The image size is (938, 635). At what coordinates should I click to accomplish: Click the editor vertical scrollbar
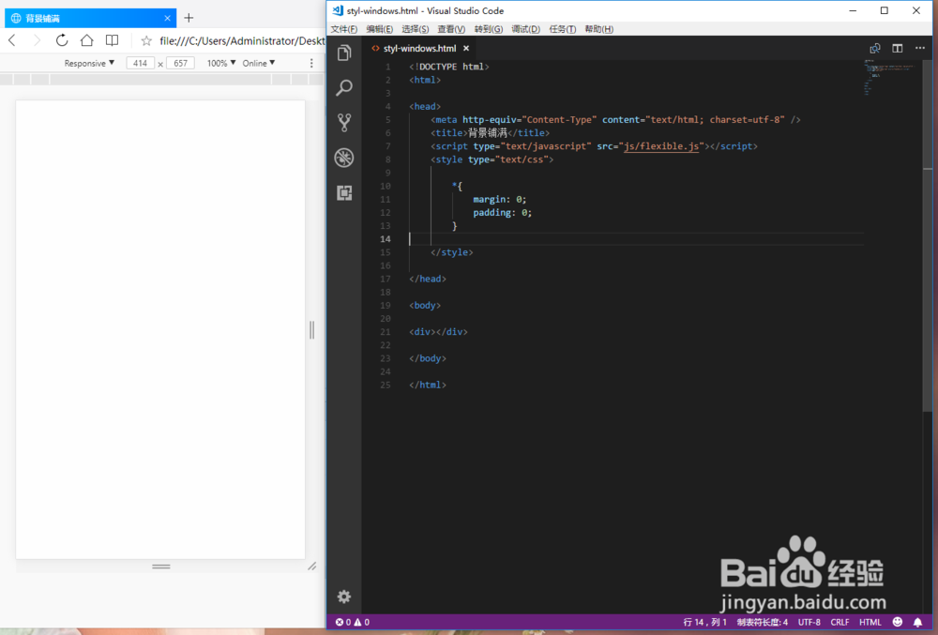[928, 236]
